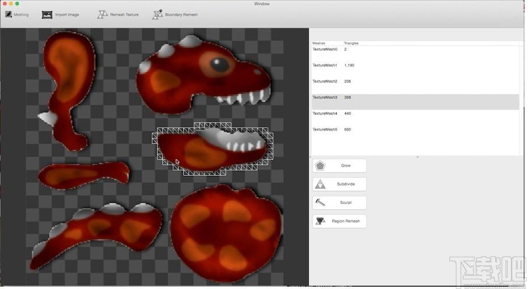Select highlighted TextureMesh3 row

pos(415,102)
